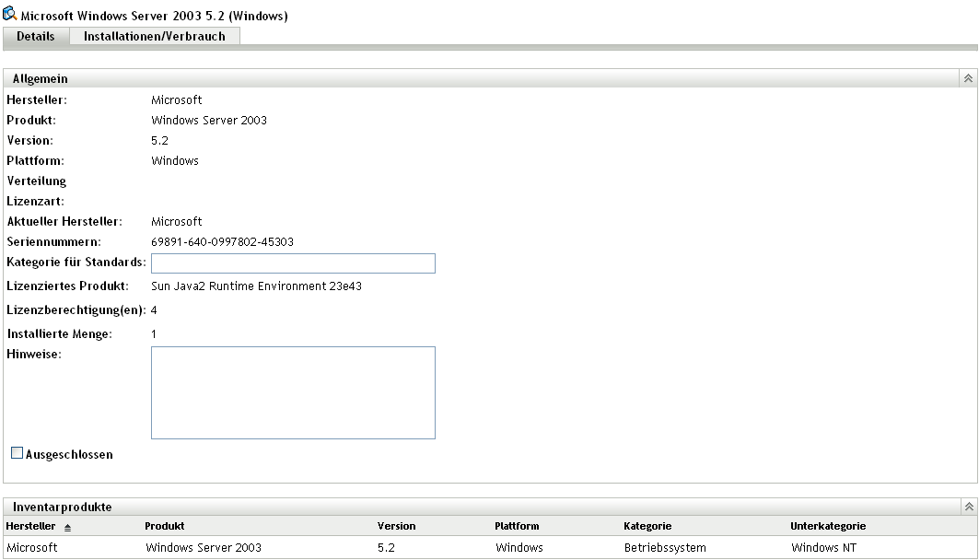The width and height of the screenshot is (979, 560).
Task: Click the 5.2 version cell in the table
Action: pyautogui.click(x=387, y=547)
